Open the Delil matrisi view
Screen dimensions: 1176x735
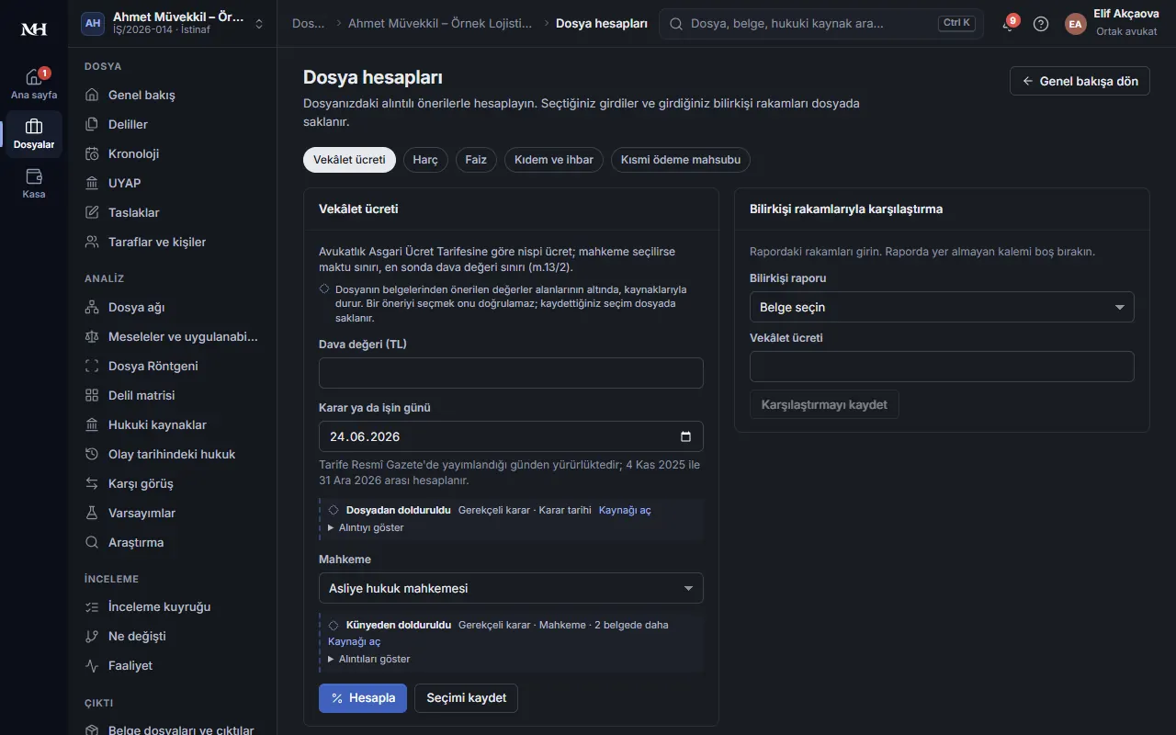[172, 395]
